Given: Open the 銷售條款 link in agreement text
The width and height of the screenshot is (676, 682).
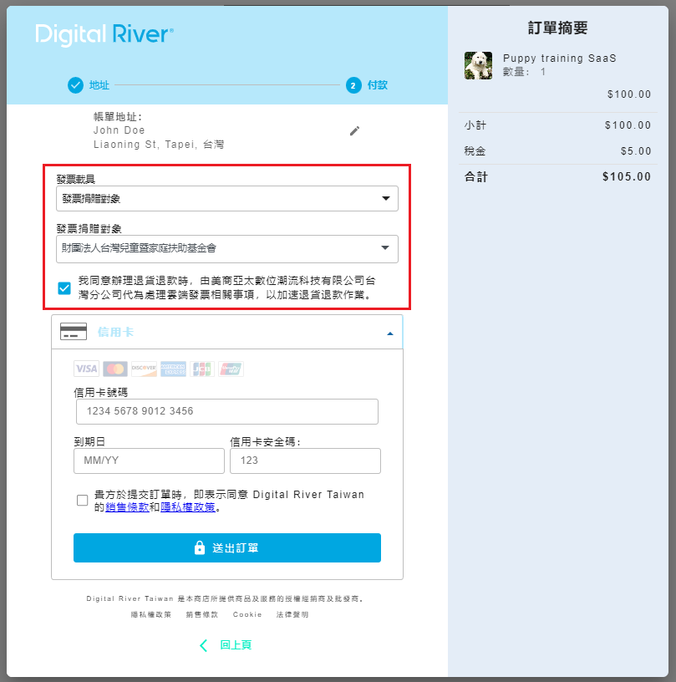Looking at the screenshot, I should [x=132, y=506].
